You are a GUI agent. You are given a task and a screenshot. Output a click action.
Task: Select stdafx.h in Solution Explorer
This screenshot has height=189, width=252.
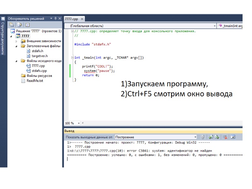(x=37, y=51)
